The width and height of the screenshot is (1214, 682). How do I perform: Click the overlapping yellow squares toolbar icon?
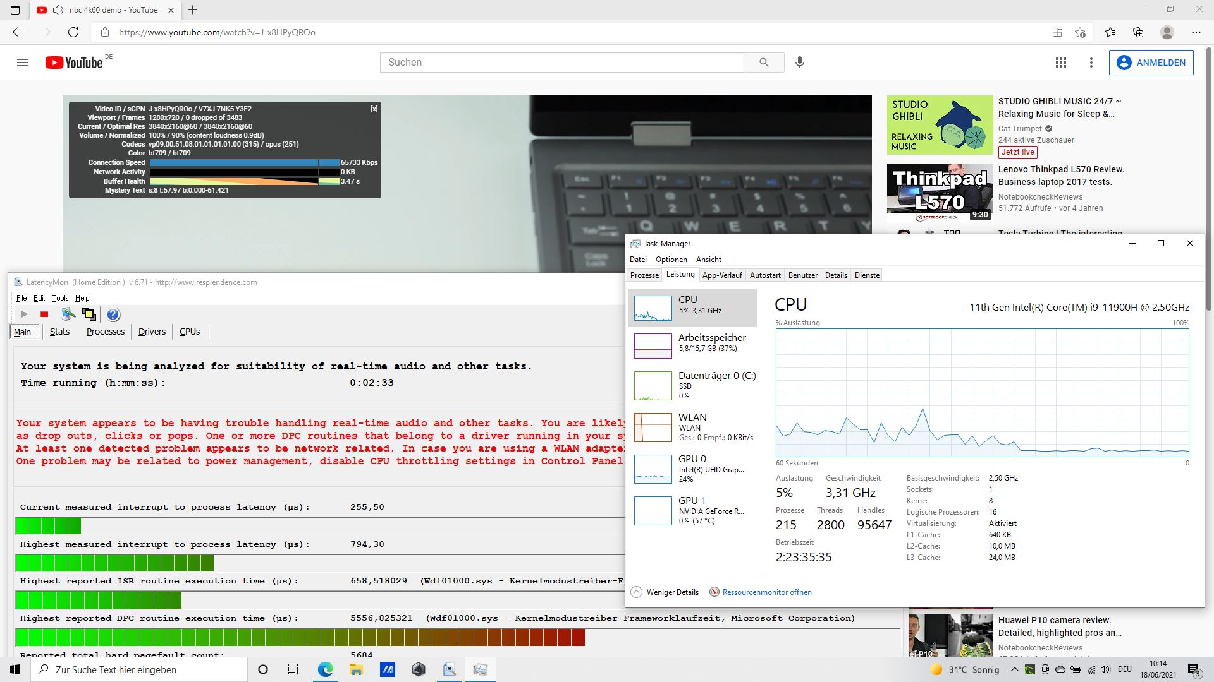tap(89, 314)
